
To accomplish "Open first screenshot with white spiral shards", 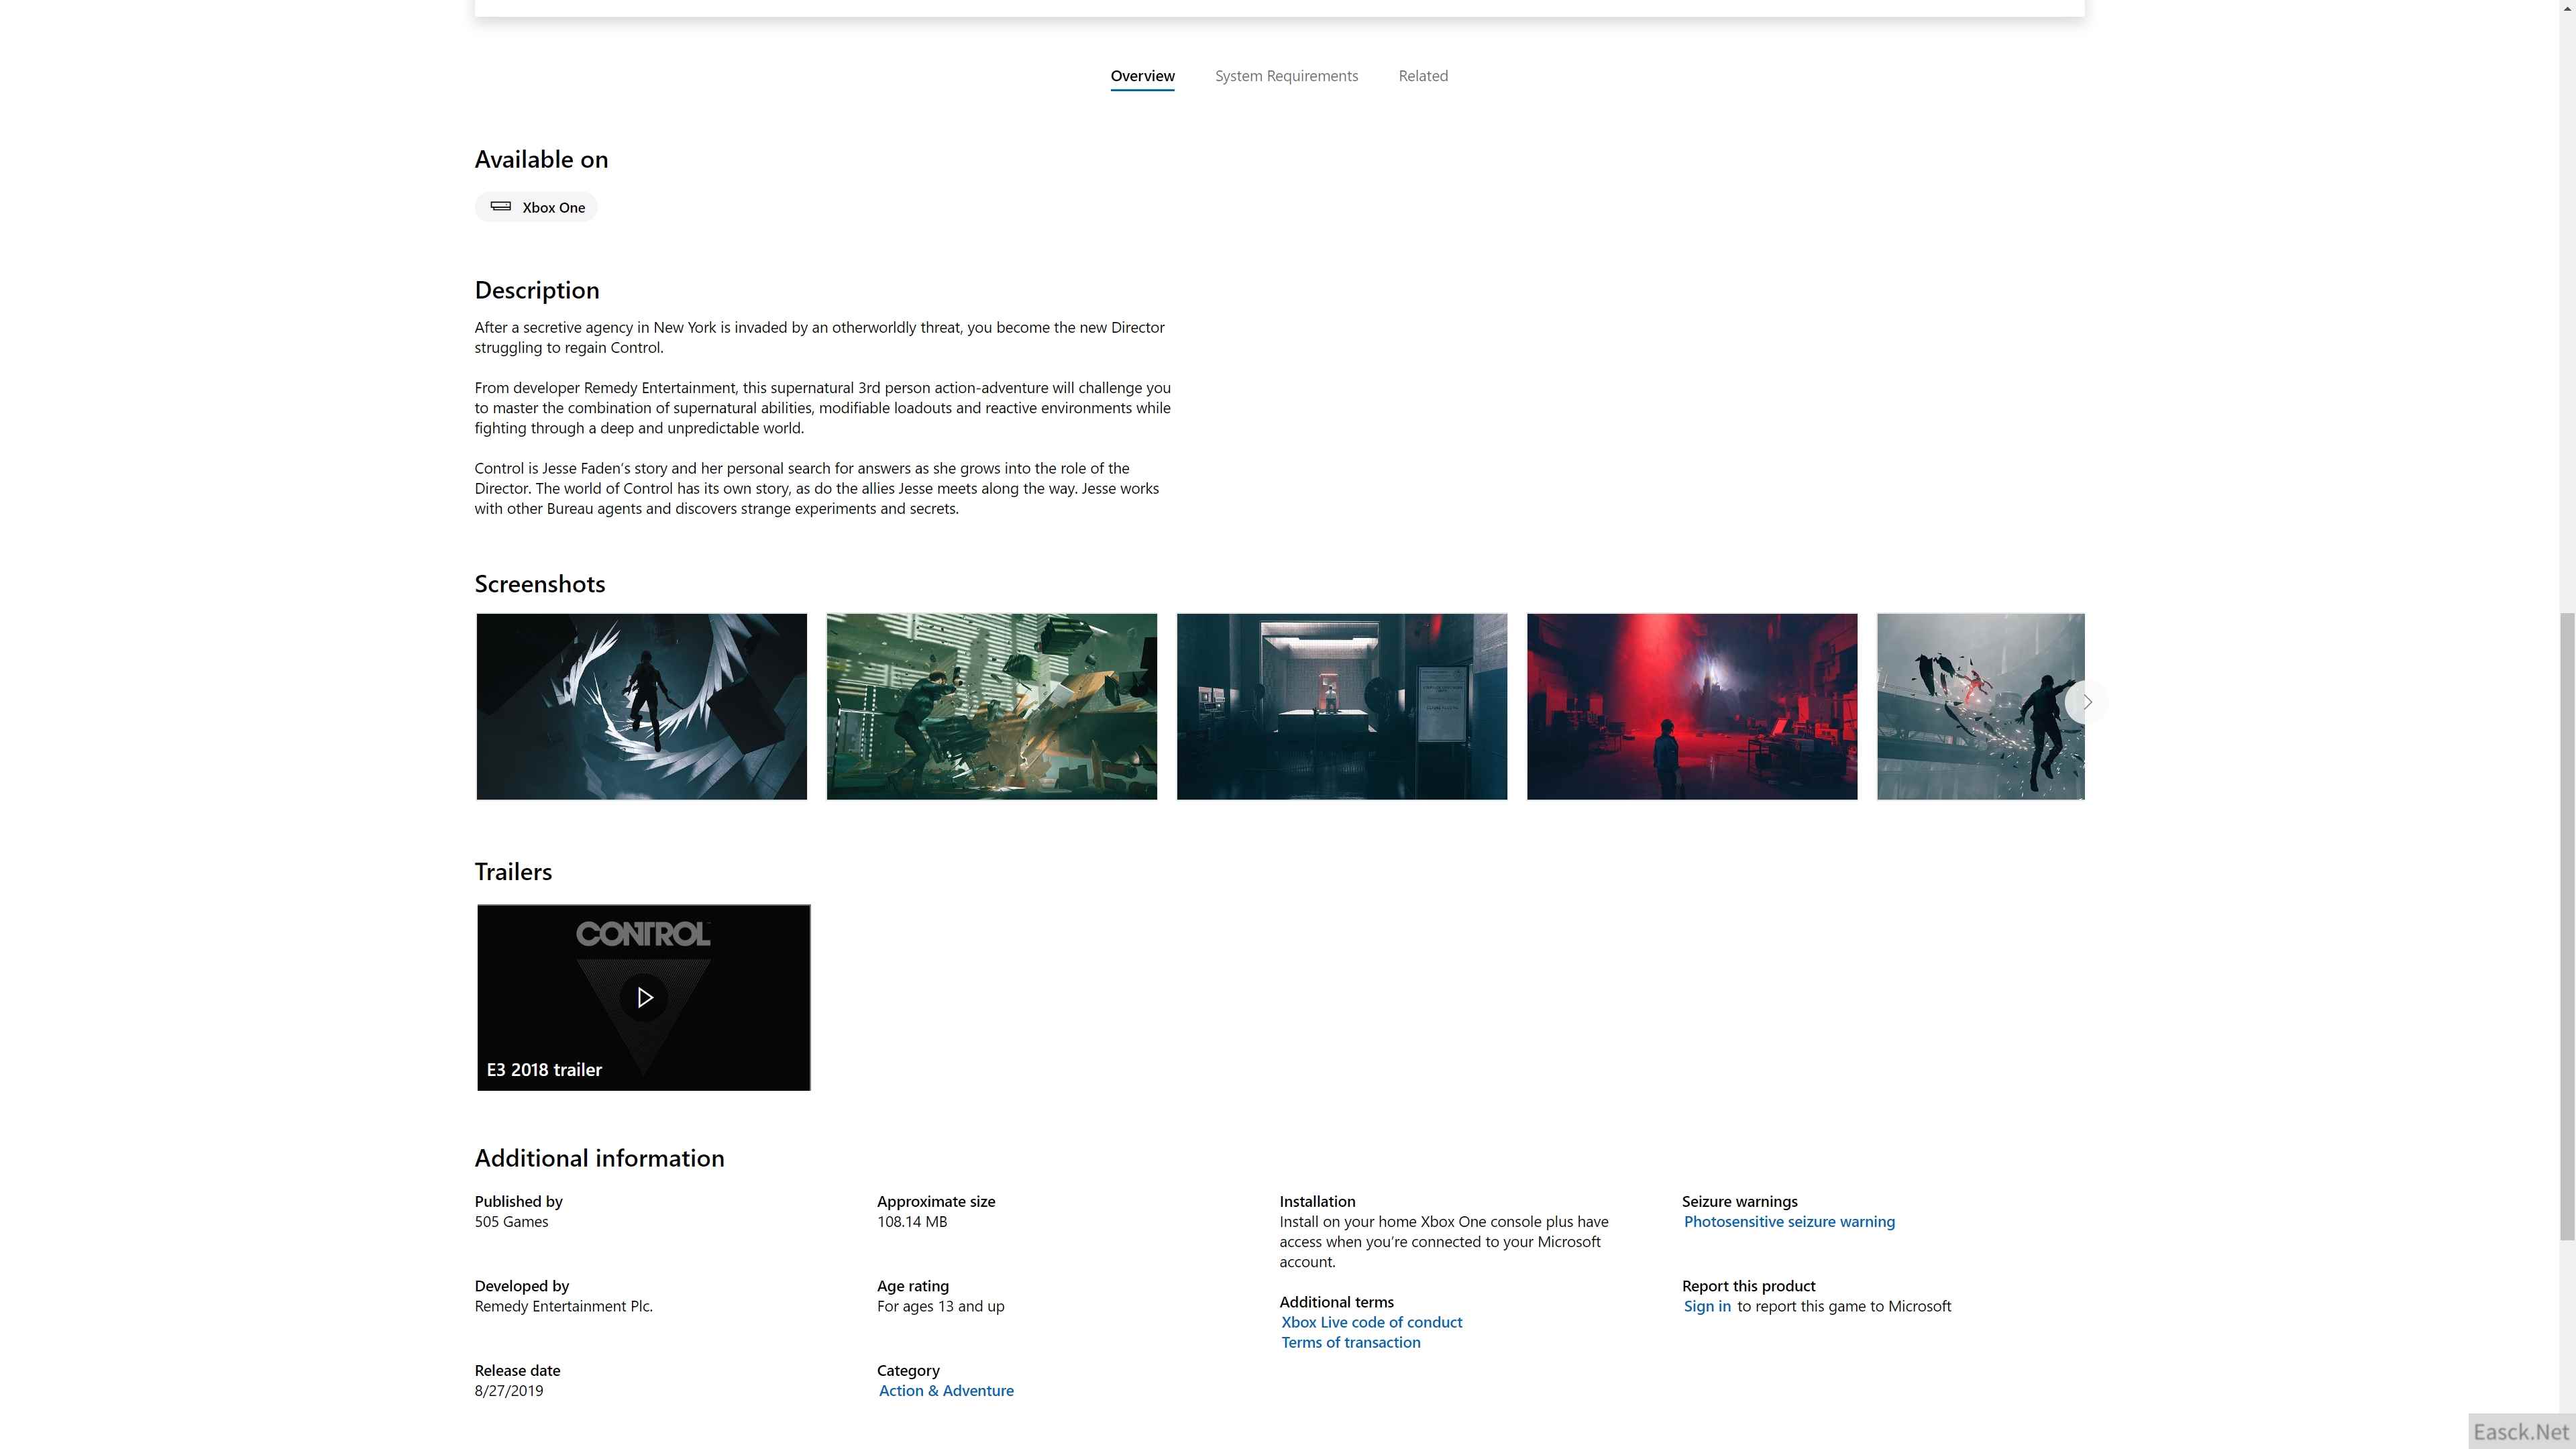I will coord(641,706).
